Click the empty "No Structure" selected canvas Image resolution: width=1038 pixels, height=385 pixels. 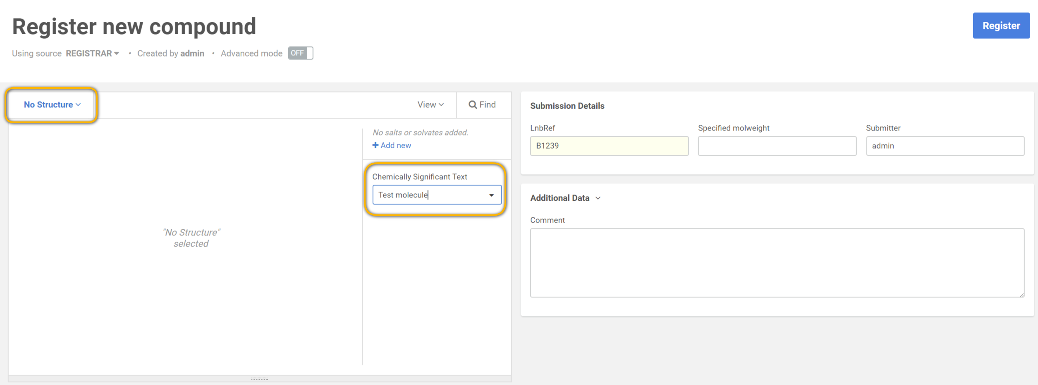pos(191,238)
